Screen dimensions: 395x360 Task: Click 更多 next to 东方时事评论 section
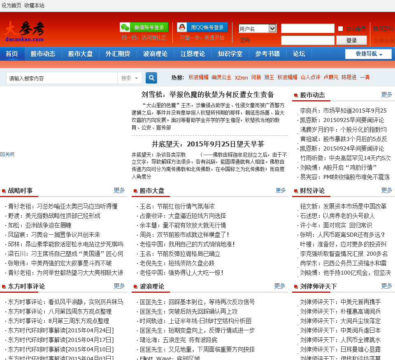(119, 286)
